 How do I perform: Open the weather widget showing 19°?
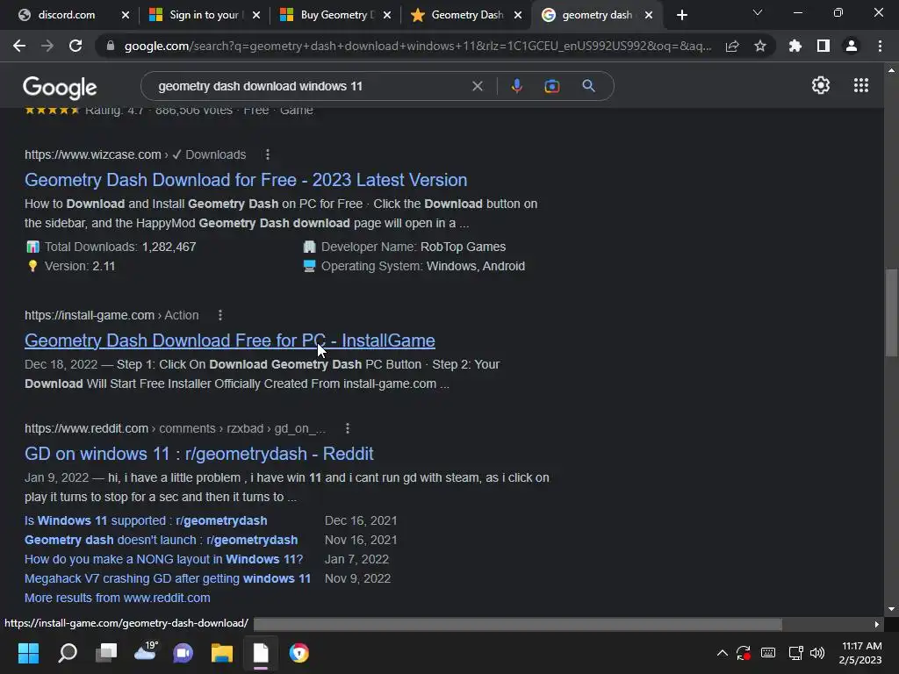(146, 652)
